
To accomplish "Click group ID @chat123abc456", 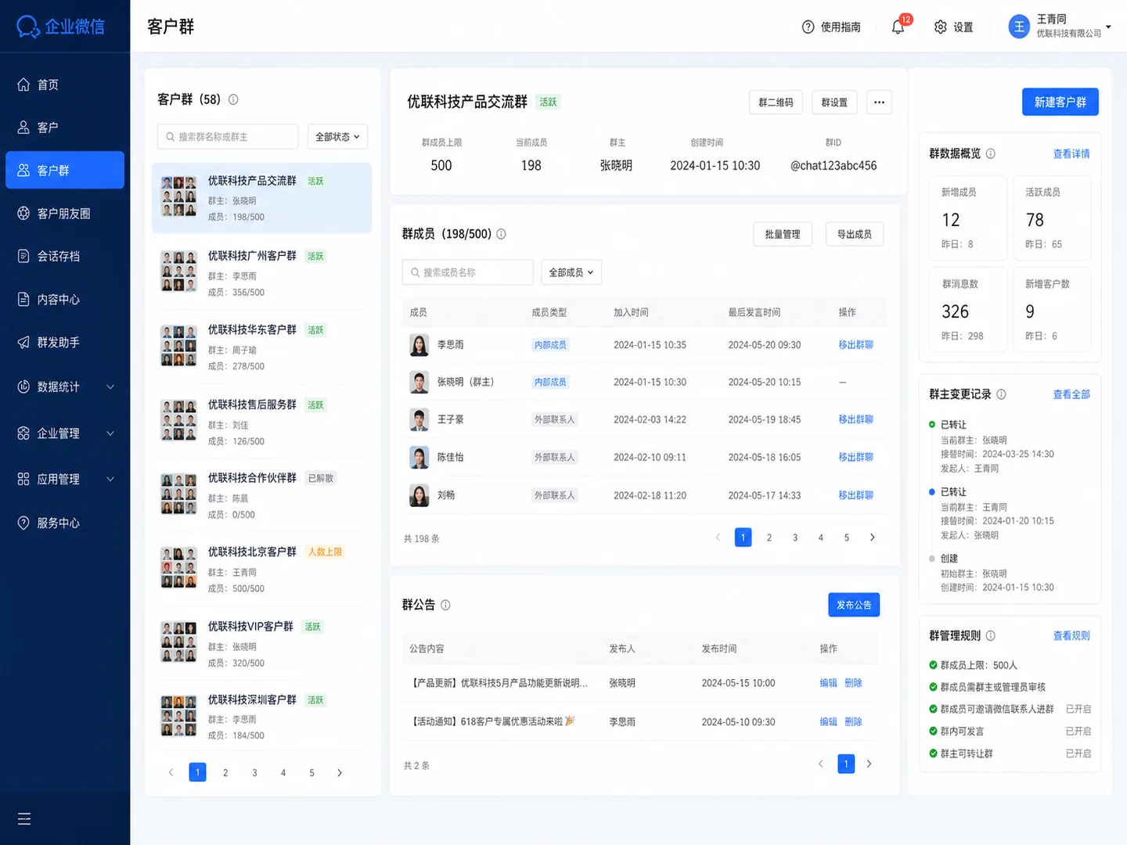I will coord(834,166).
